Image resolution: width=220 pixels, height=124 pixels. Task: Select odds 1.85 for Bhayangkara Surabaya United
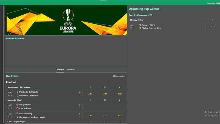pos(120,115)
